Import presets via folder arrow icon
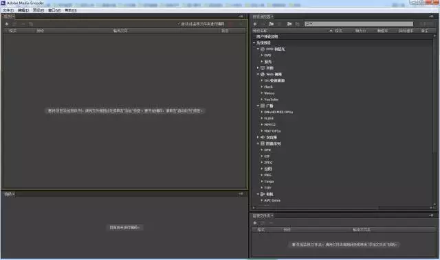This screenshot has width=440, height=260. 289,24
